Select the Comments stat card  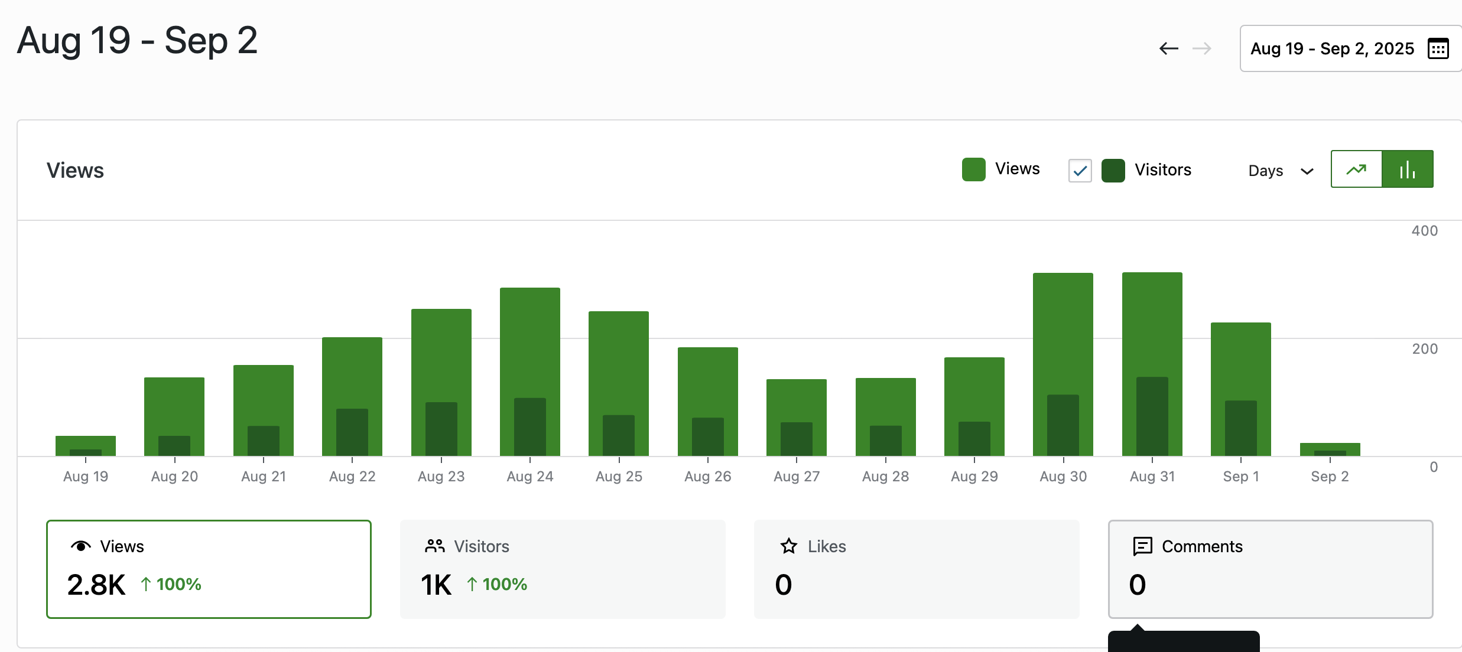[x=1270, y=569]
